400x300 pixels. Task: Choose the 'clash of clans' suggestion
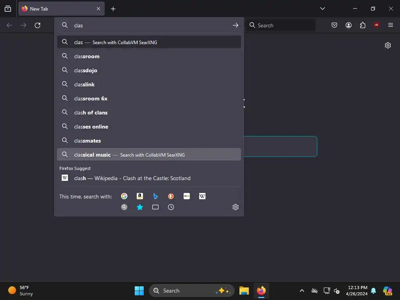149,112
